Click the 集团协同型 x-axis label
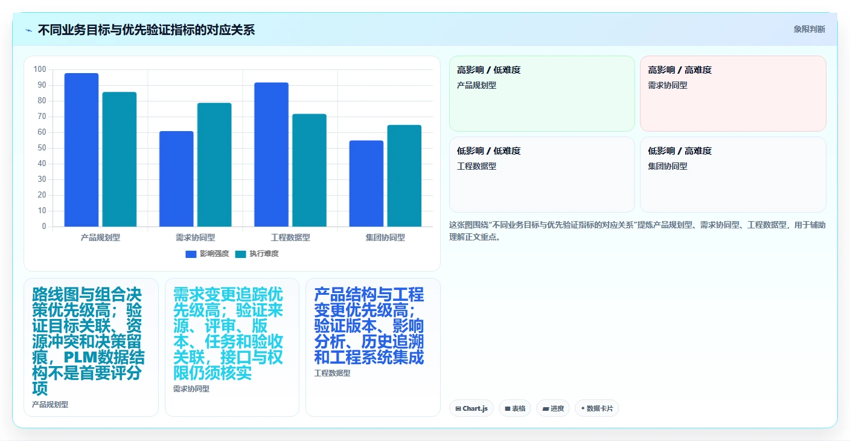850x441 pixels. (x=385, y=237)
